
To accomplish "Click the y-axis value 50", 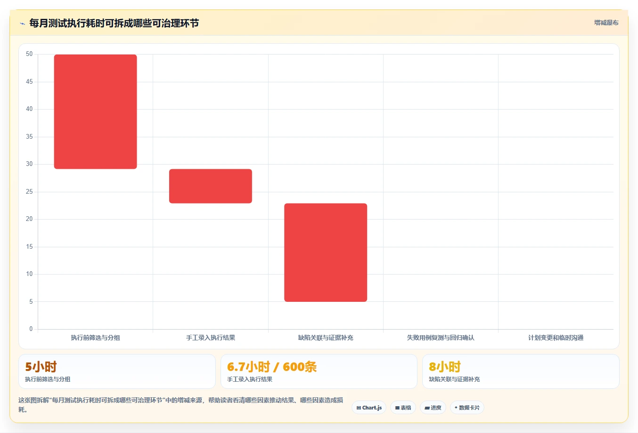I will click(x=29, y=54).
